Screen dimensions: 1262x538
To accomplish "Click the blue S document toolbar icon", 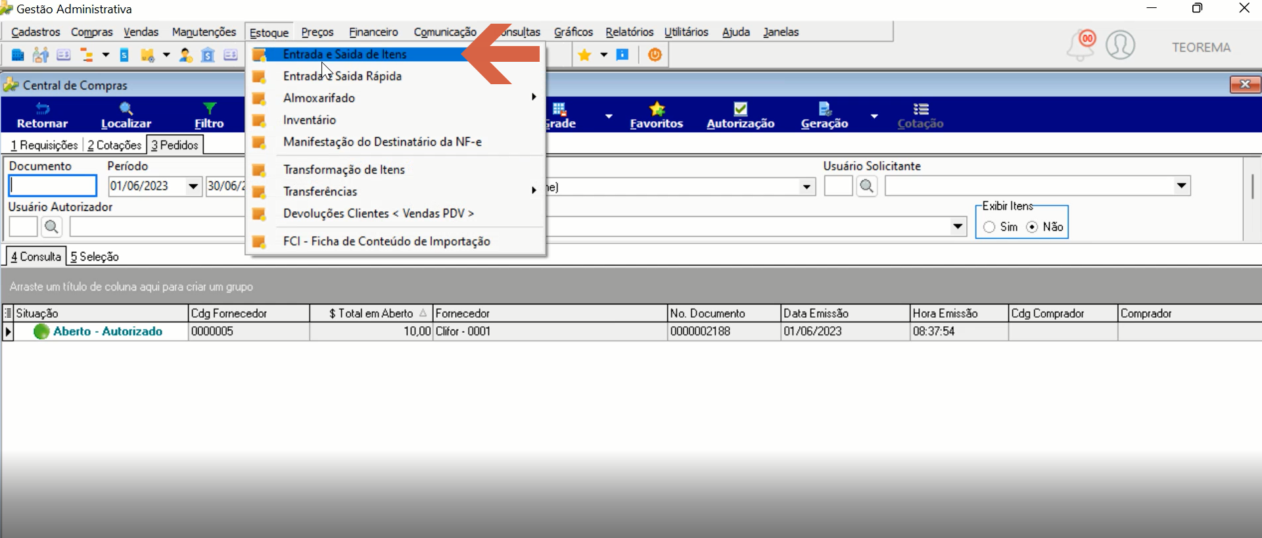I will (124, 55).
